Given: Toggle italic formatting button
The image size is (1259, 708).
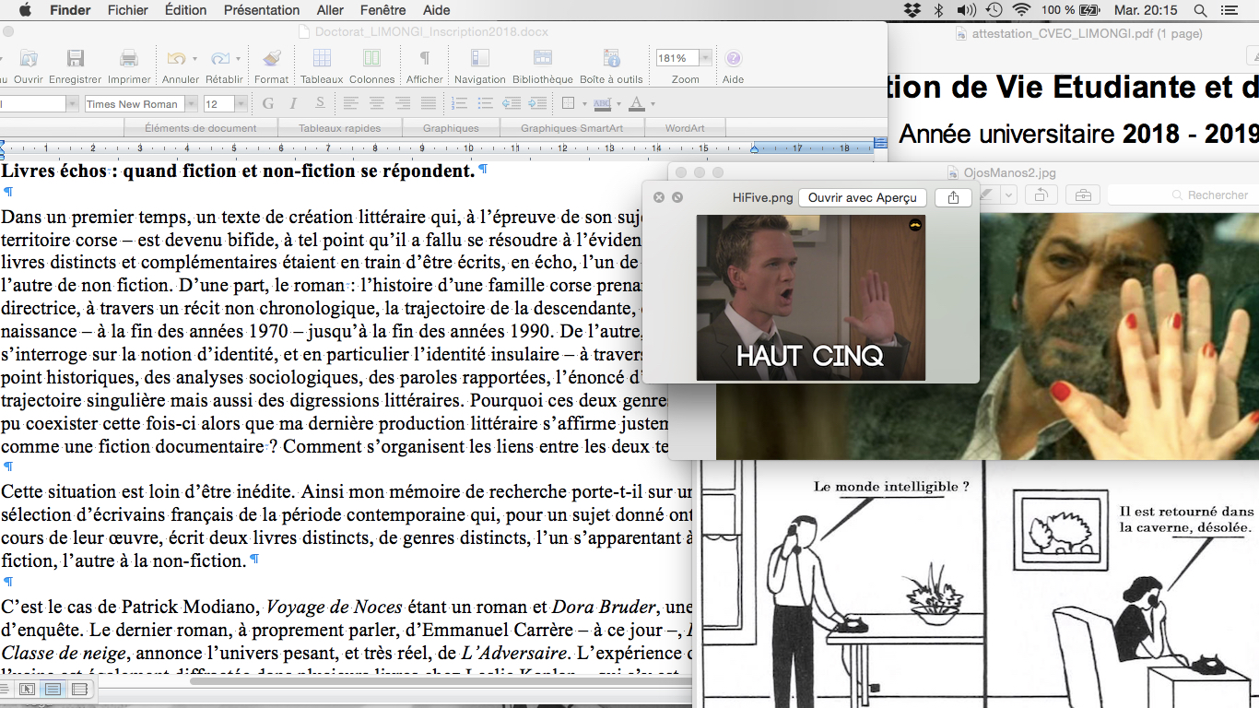Looking at the screenshot, I should (x=294, y=103).
